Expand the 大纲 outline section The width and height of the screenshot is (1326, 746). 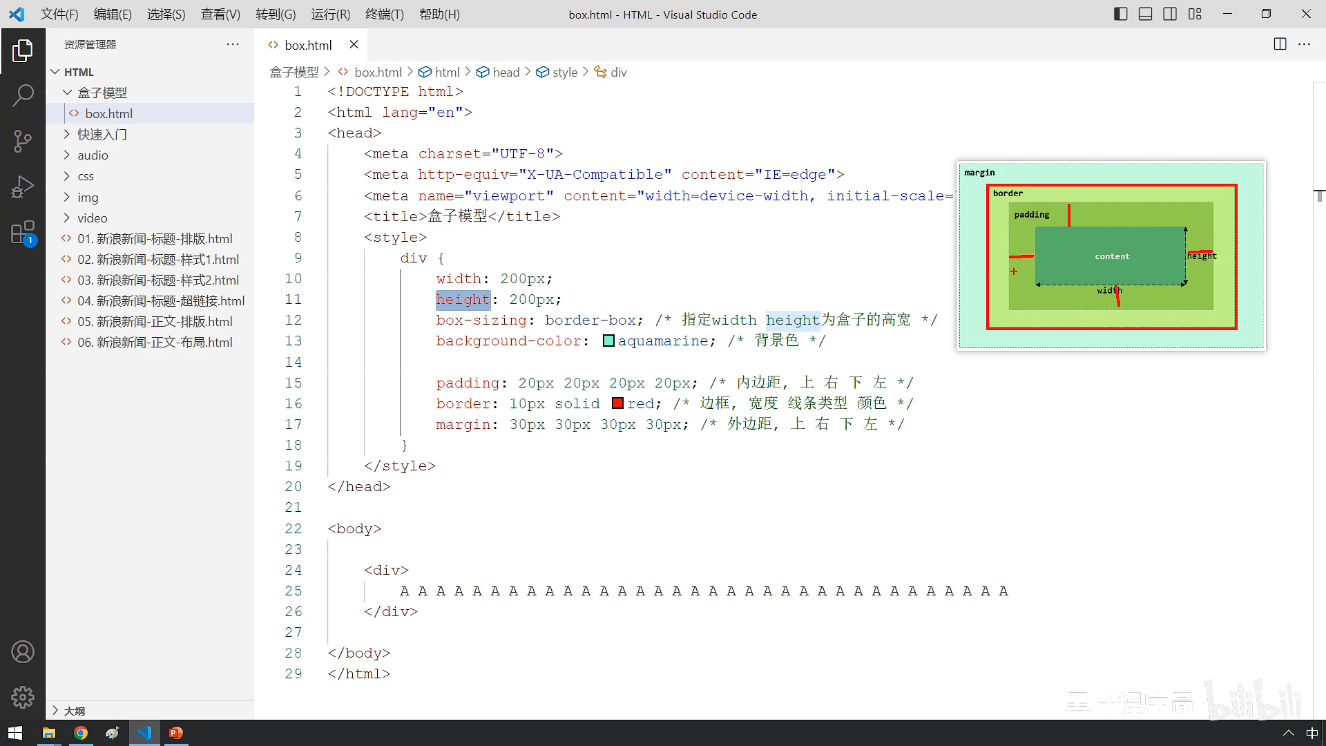(x=74, y=711)
